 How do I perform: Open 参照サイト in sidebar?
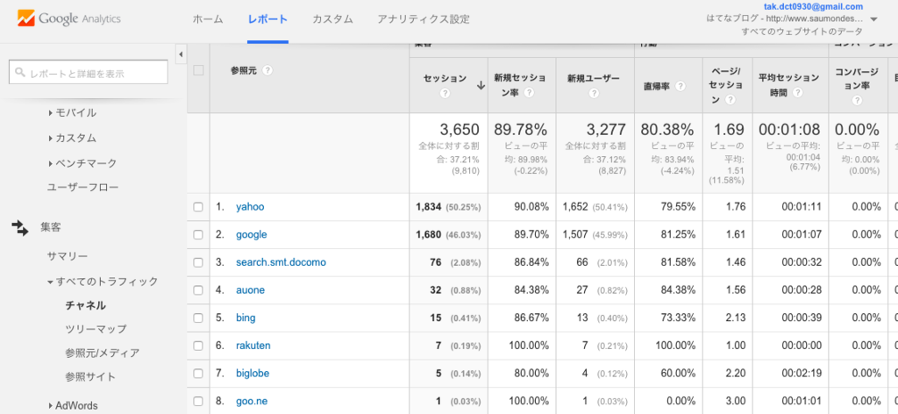click(x=90, y=377)
